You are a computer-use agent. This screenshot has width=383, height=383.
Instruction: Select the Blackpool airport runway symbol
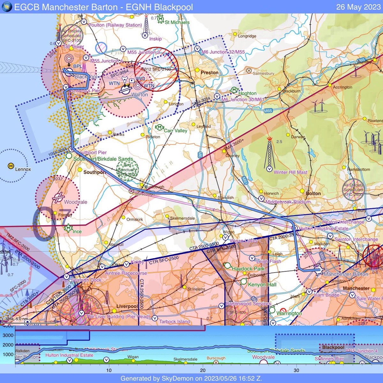69,72
